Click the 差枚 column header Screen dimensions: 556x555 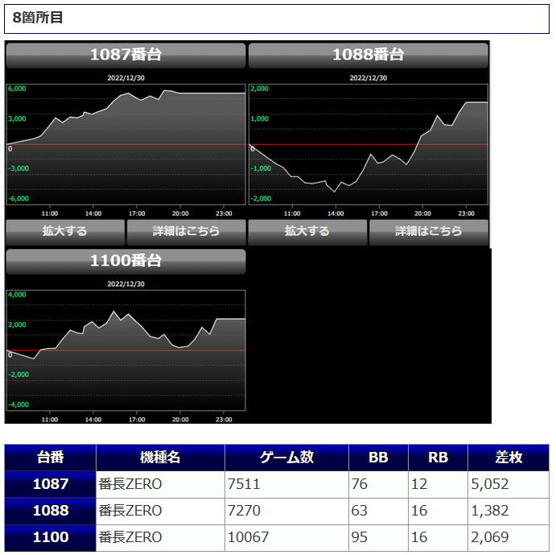(x=509, y=458)
